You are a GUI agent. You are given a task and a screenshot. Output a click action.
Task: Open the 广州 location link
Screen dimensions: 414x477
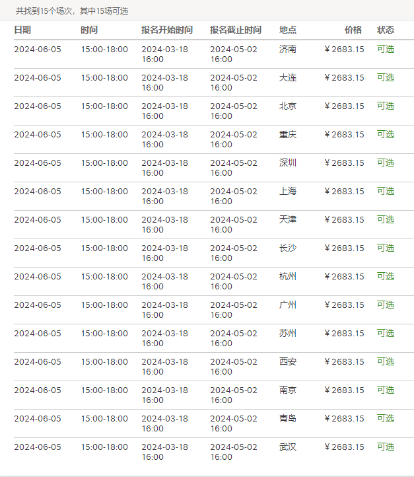[288, 305]
